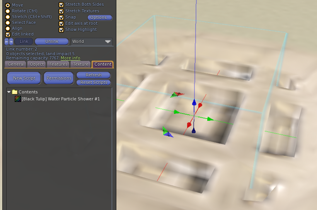Click the particle shower item icon
Image resolution: width=317 pixels, height=210 pixels.
[17, 99]
